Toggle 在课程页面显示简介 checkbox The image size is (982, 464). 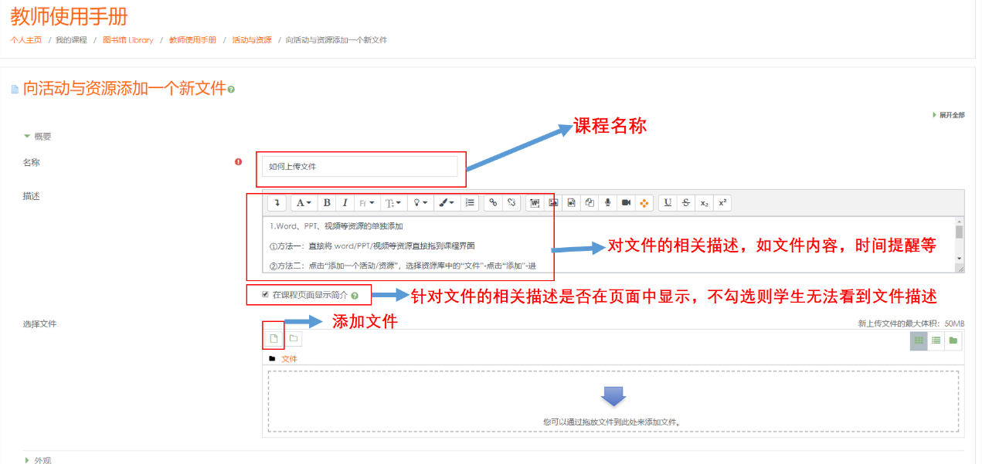pos(266,294)
